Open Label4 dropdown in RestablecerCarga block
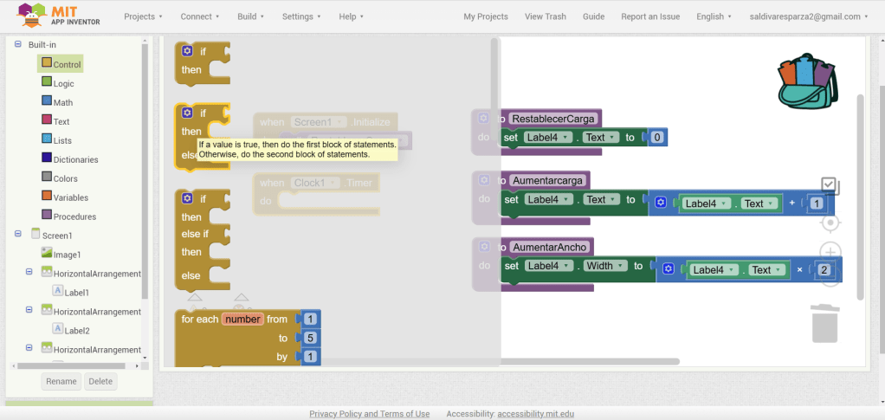 550,138
